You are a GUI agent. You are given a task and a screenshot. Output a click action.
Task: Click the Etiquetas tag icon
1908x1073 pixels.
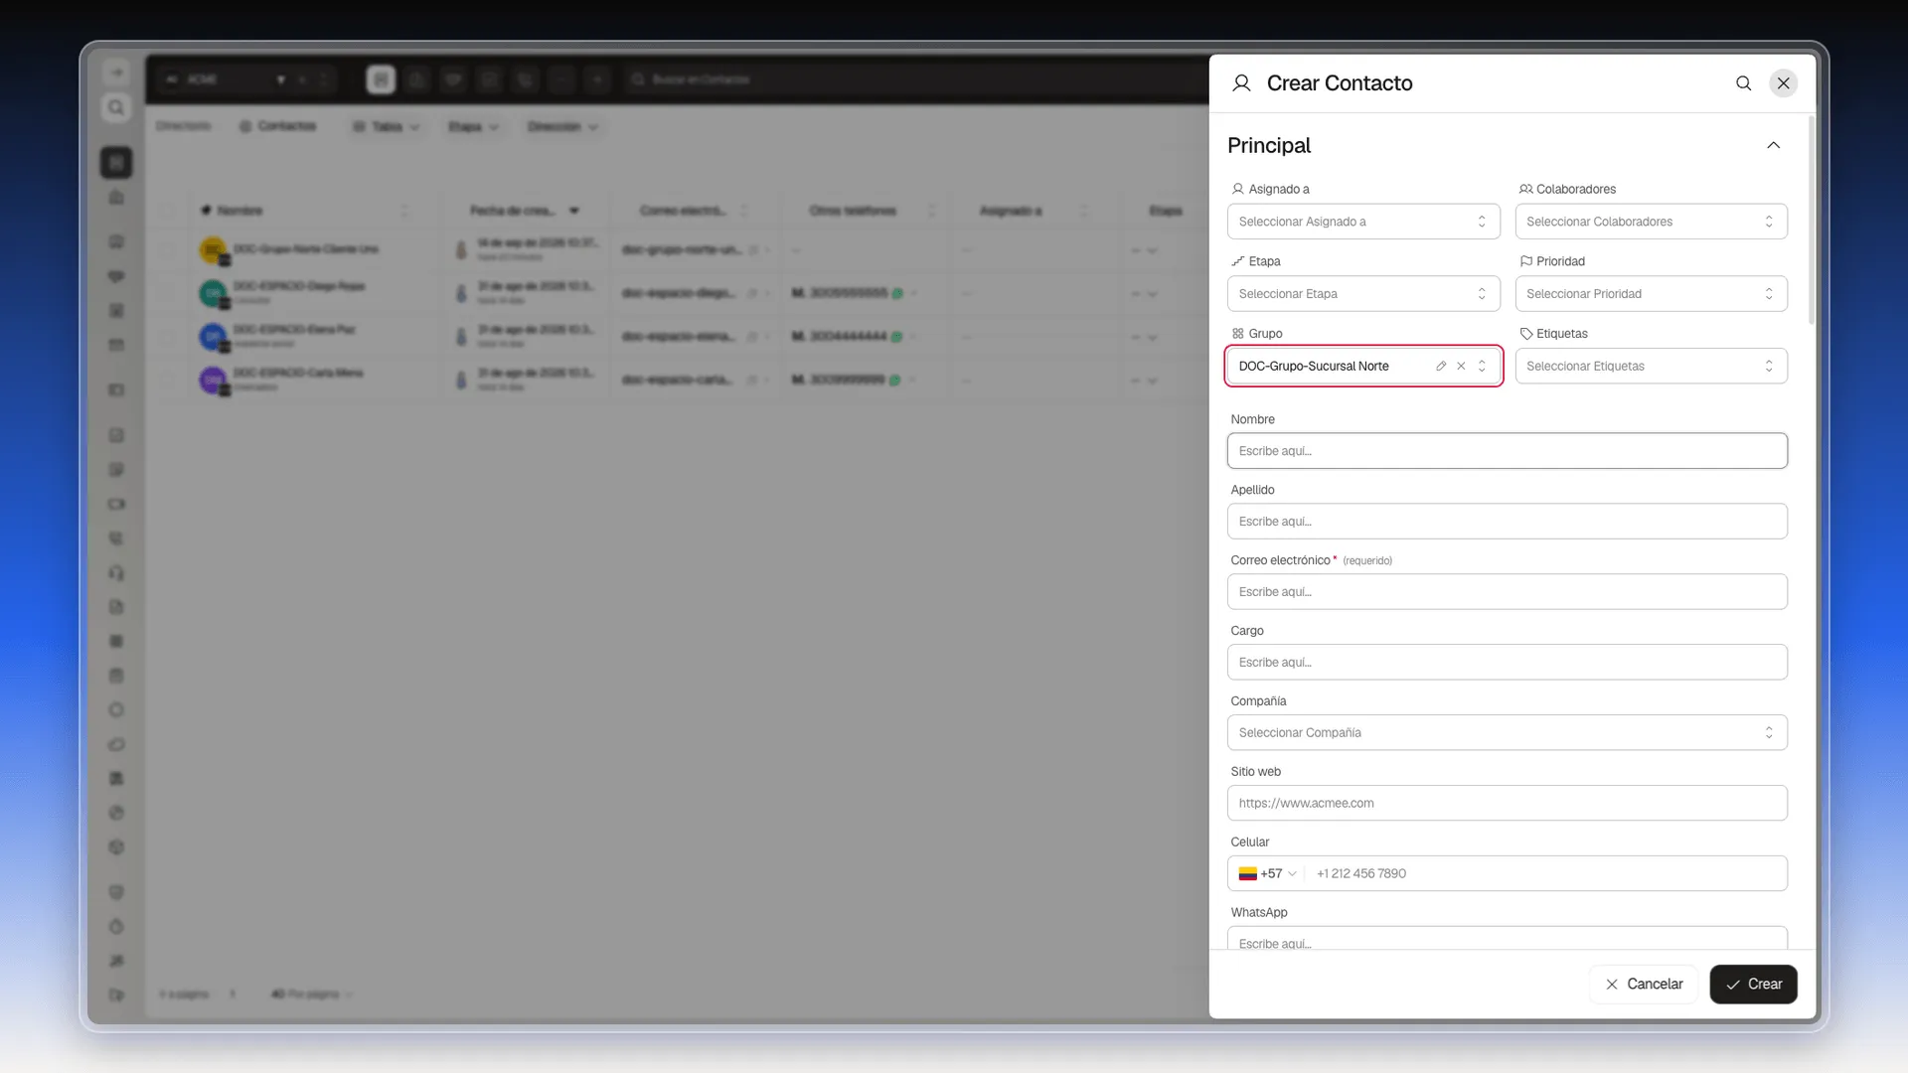click(x=1525, y=334)
